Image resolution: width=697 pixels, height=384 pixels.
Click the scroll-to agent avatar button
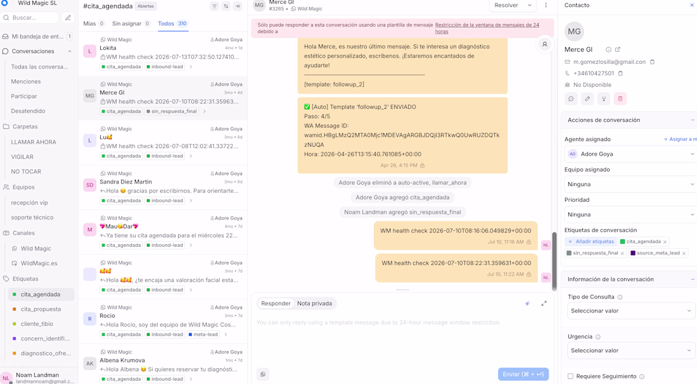pos(544,44)
